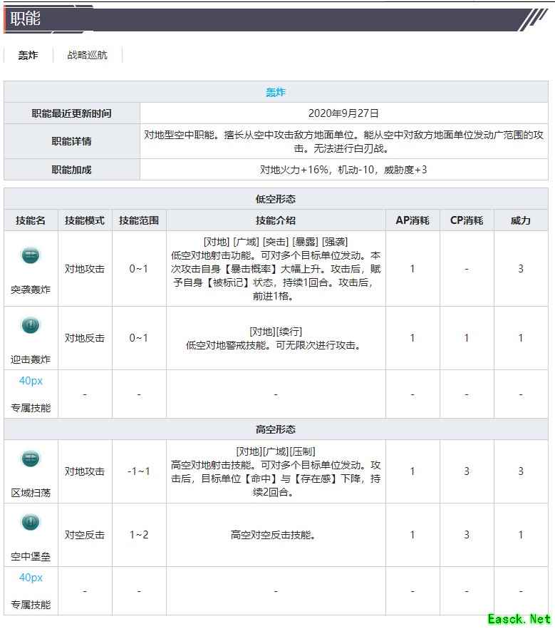This screenshot has height=629, width=555.
Task: Click the 空中堡垒 skill icon
Action: click(30, 522)
